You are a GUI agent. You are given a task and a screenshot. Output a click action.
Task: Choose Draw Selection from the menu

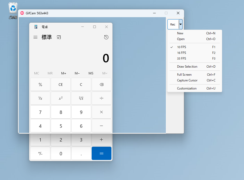(x=187, y=67)
